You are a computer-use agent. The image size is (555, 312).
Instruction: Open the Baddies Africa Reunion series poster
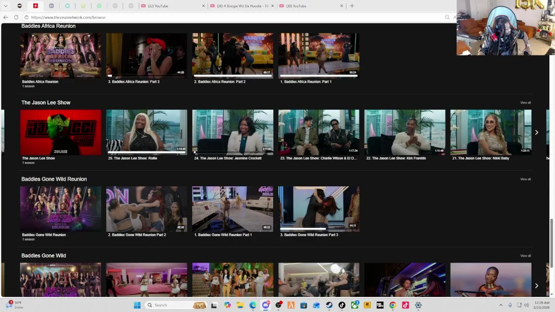(x=61, y=56)
